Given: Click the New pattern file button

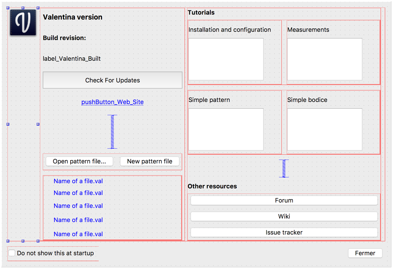Looking at the screenshot, I should click(149, 161).
